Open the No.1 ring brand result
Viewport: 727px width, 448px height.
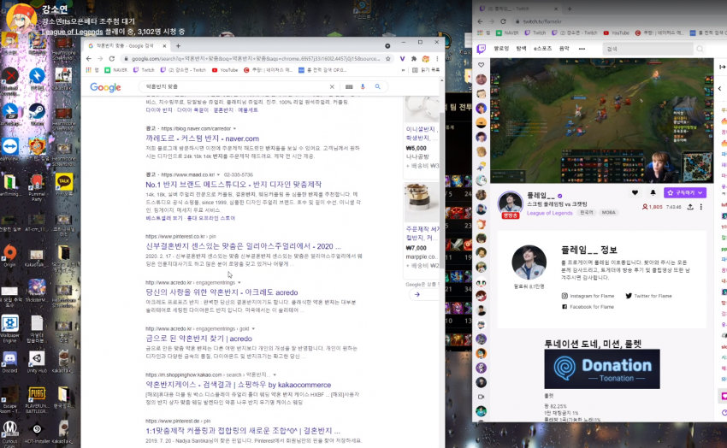click(233, 185)
